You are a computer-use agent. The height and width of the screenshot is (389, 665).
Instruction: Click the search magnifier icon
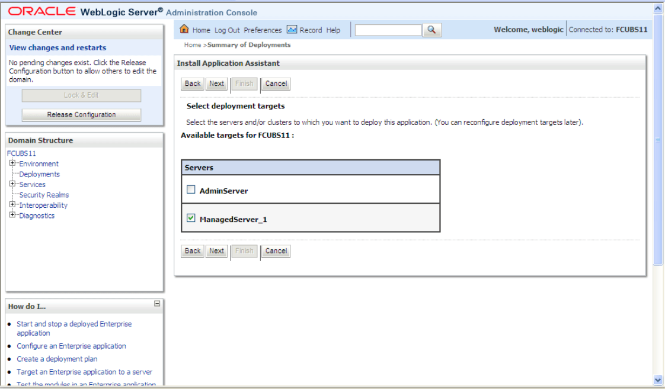pos(431,30)
